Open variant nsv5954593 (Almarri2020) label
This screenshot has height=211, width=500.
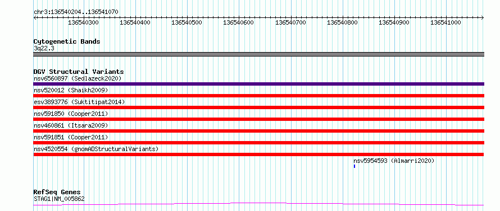point(394,161)
